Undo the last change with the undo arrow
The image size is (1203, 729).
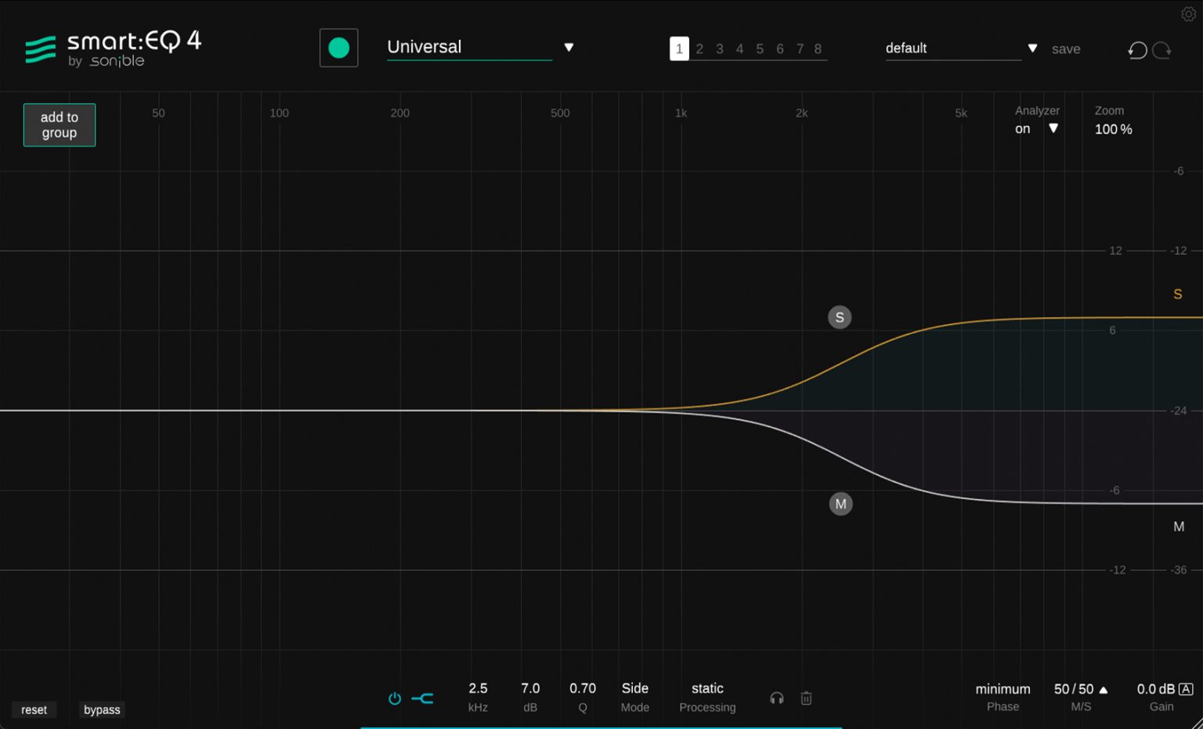click(x=1136, y=50)
